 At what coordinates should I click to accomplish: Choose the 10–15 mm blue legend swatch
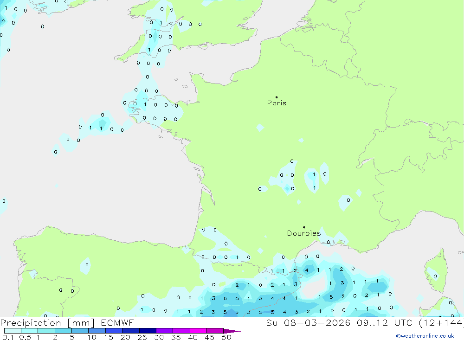tap(97, 331)
